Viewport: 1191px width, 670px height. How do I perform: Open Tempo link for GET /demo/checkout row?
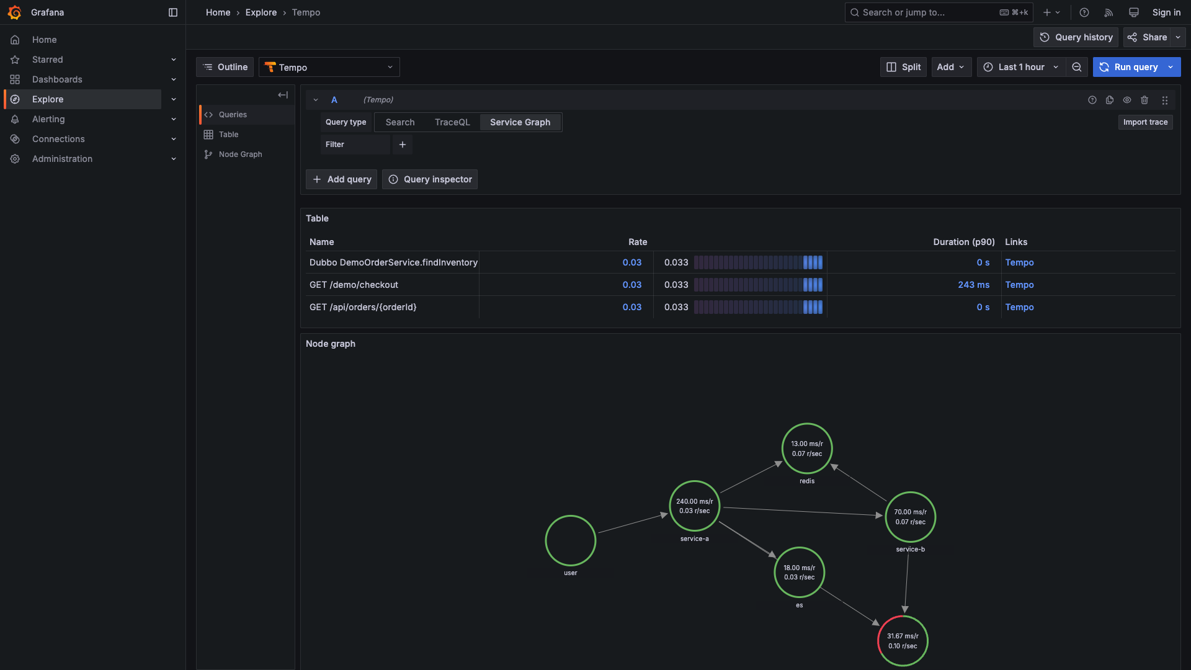(x=1019, y=285)
